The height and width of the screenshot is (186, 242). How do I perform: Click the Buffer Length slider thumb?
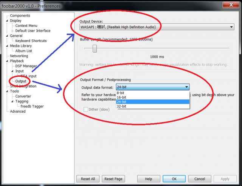click(x=95, y=49)
